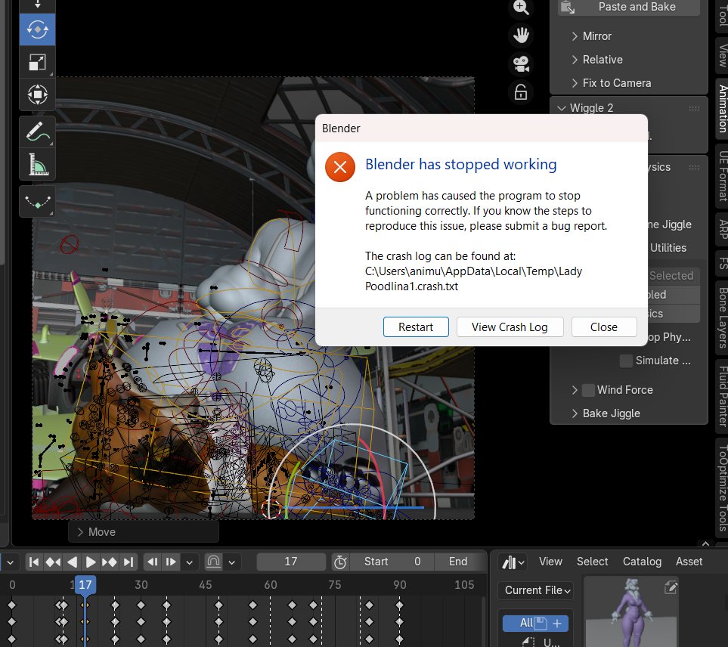Open the Catalog menu in the Asset Browser
Screen dimensions: 728x647
pos(642,562)
